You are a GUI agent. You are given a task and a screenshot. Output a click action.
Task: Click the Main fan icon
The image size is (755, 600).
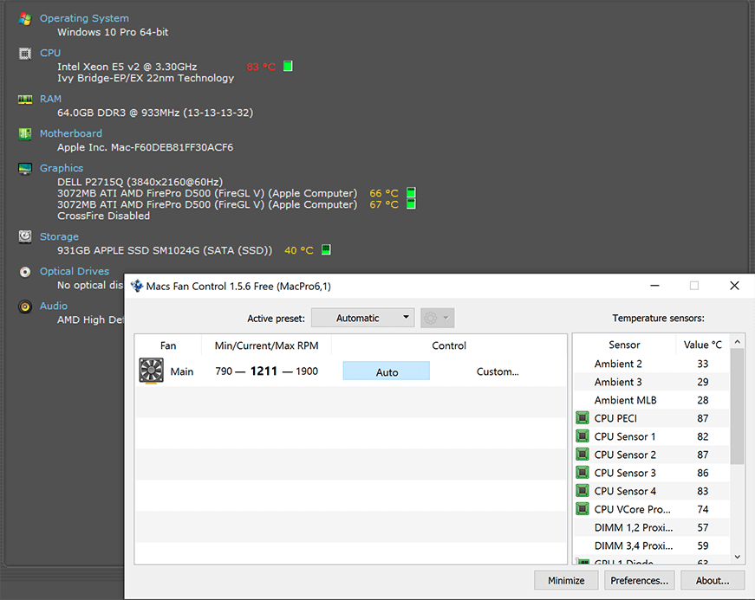(151, 371)
